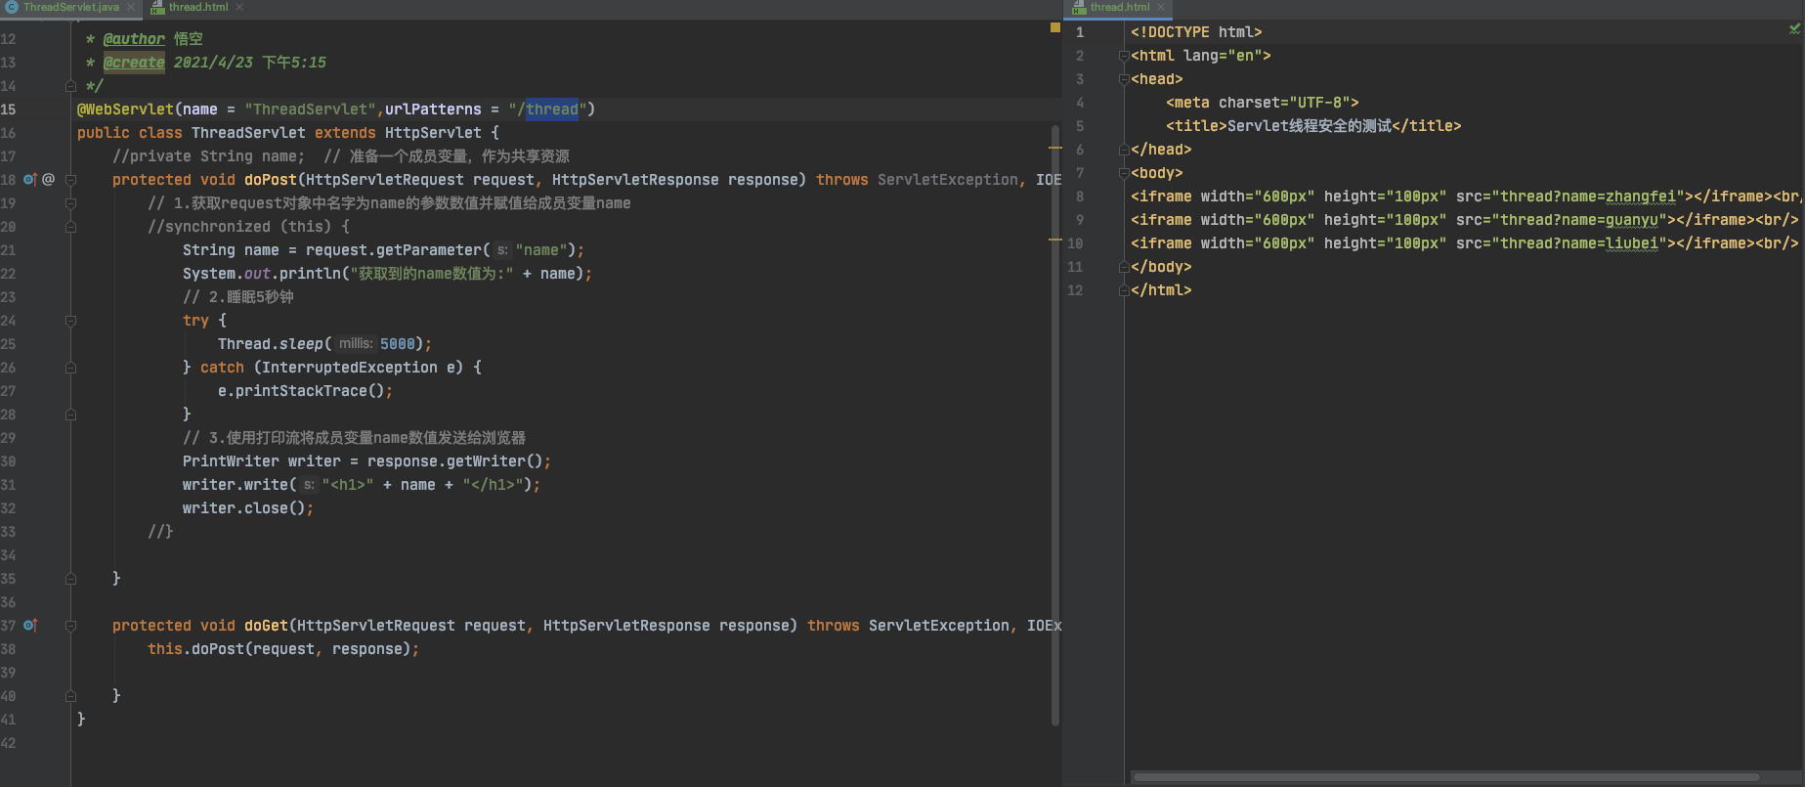Click the <!DOCTYPE html> line
The image size is (1805, 787).
1196,32
